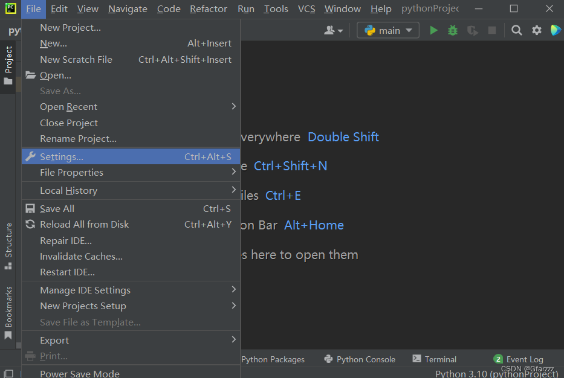Select Close Project
564x378 pixels.
click(x=131, y=123)
